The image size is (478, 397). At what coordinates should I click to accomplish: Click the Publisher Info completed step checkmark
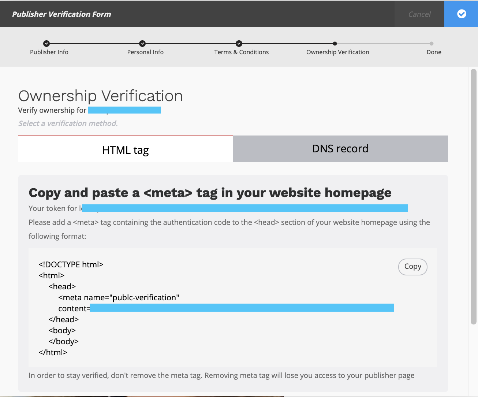click(x=46, y=44)
